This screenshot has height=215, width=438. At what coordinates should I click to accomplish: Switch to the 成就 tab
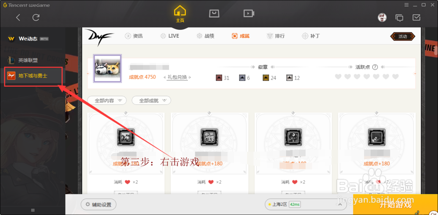(x=240, y=36)
